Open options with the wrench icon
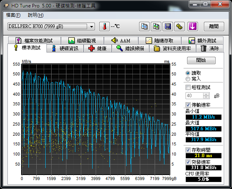232x189 pixels. (180, 26)
